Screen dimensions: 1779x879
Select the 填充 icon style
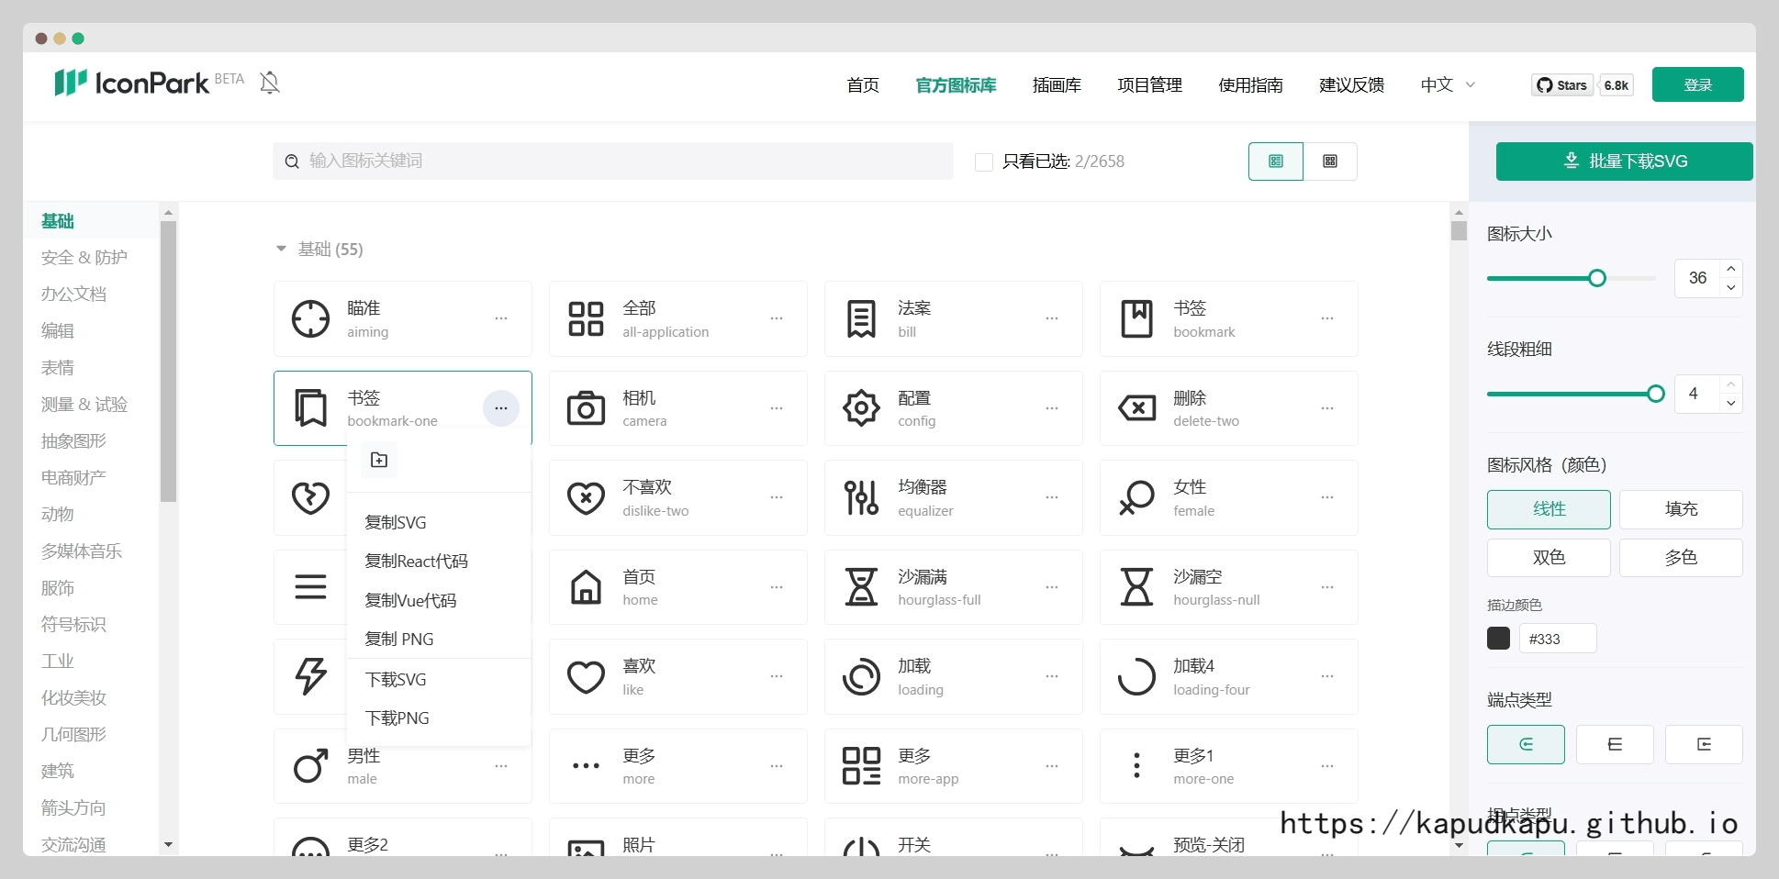tap(1680, 509)
